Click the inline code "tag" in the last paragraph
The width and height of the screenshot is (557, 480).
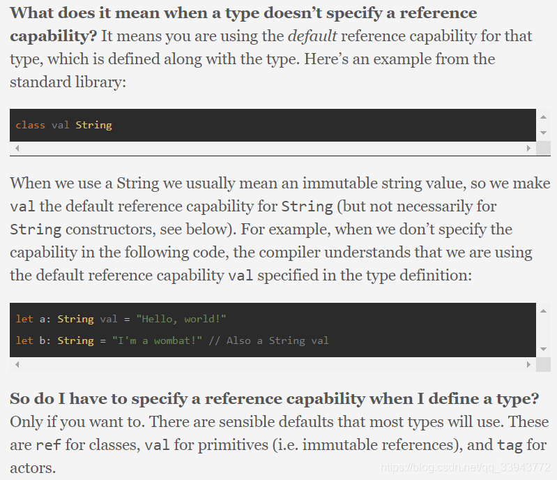[510, 445]
